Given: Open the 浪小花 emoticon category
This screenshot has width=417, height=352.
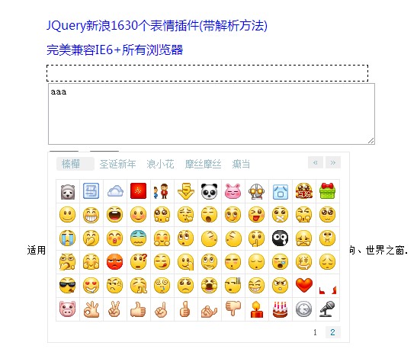Looking at the screenshot, I should (x=160, y=164).
